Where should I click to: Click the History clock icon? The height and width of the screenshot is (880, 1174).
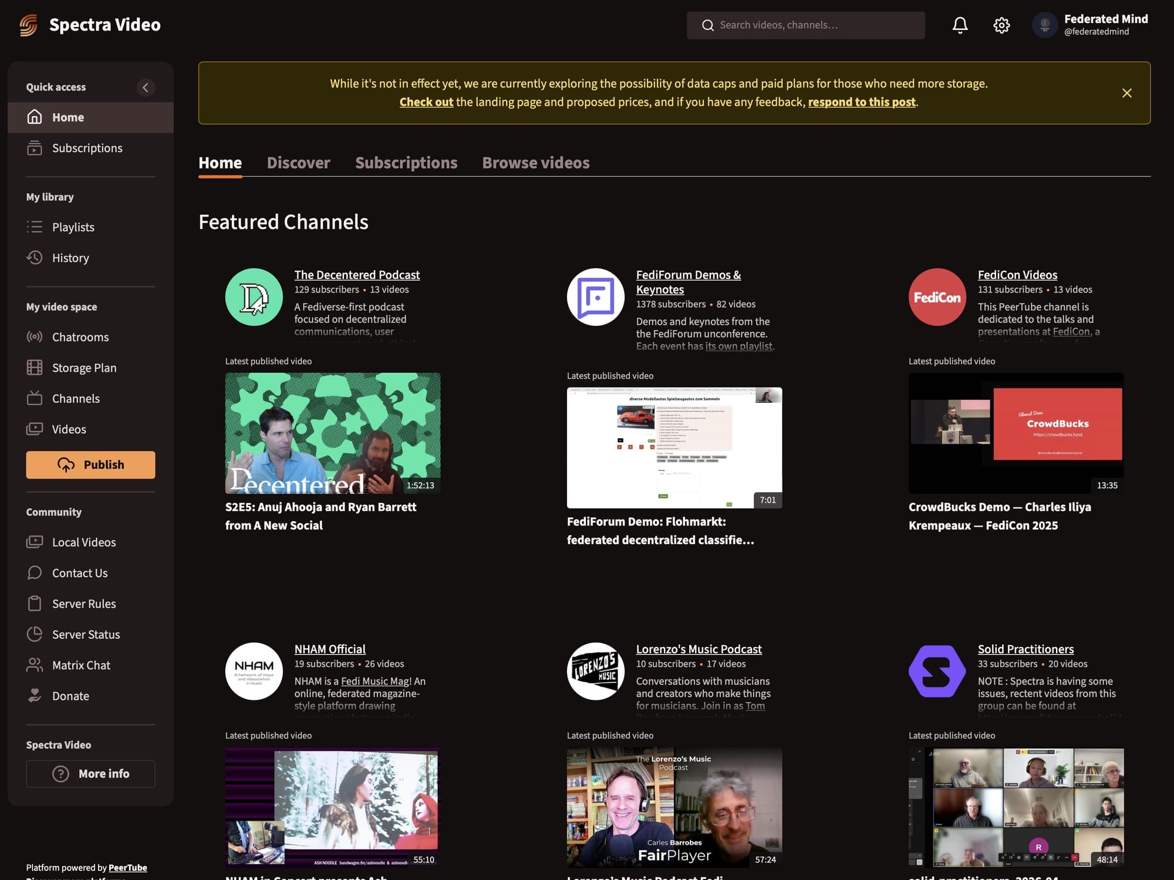(35, 258)
